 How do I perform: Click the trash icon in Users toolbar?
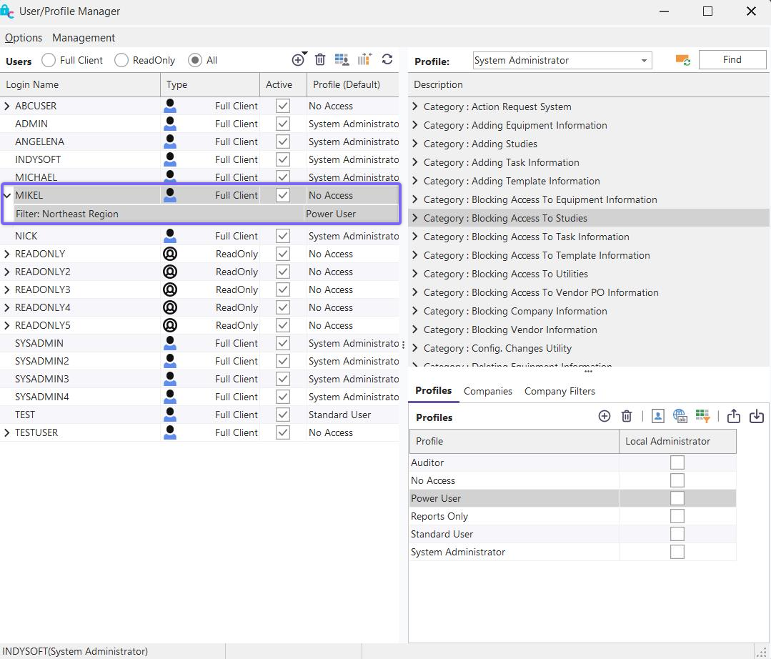coord(320,60)
